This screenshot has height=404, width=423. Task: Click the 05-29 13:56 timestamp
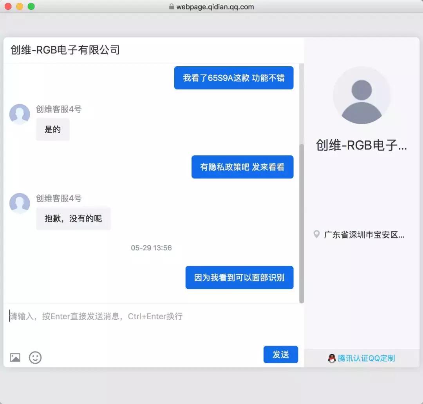(151, 247)
